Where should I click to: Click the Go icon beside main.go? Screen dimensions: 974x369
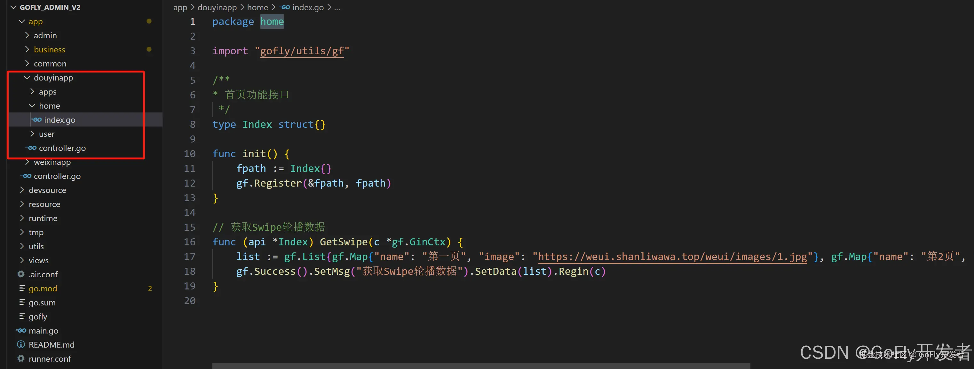click(x=21, y=330)
